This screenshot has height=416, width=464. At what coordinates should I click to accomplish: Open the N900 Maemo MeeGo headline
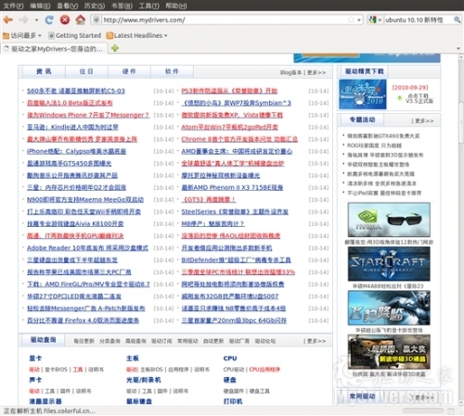[85, 200]
